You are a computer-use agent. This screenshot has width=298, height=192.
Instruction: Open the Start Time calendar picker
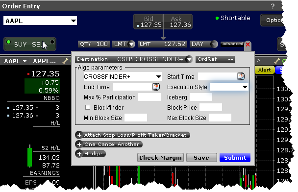click(241, 76)
